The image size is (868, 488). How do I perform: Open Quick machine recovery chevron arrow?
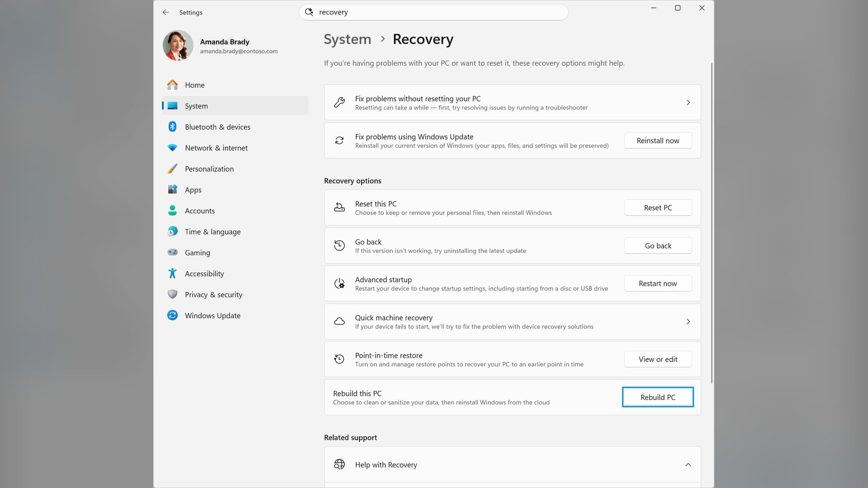(688, 322)
